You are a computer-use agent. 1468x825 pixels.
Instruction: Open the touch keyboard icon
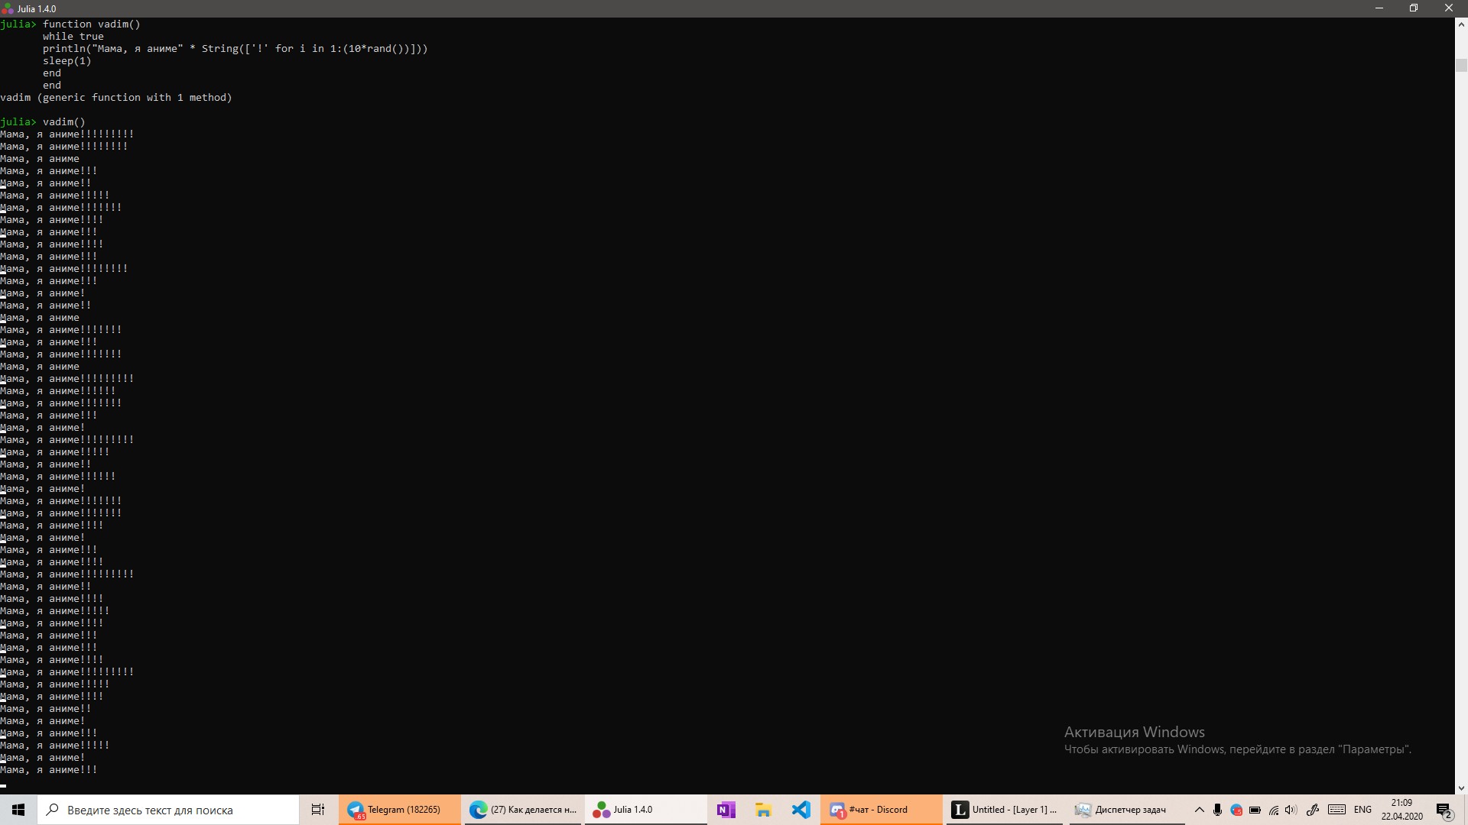point(1336,810)
